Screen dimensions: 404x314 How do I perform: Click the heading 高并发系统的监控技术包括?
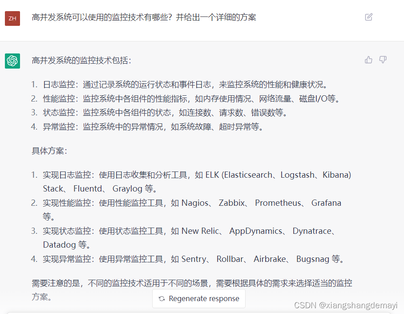[81, 61]
